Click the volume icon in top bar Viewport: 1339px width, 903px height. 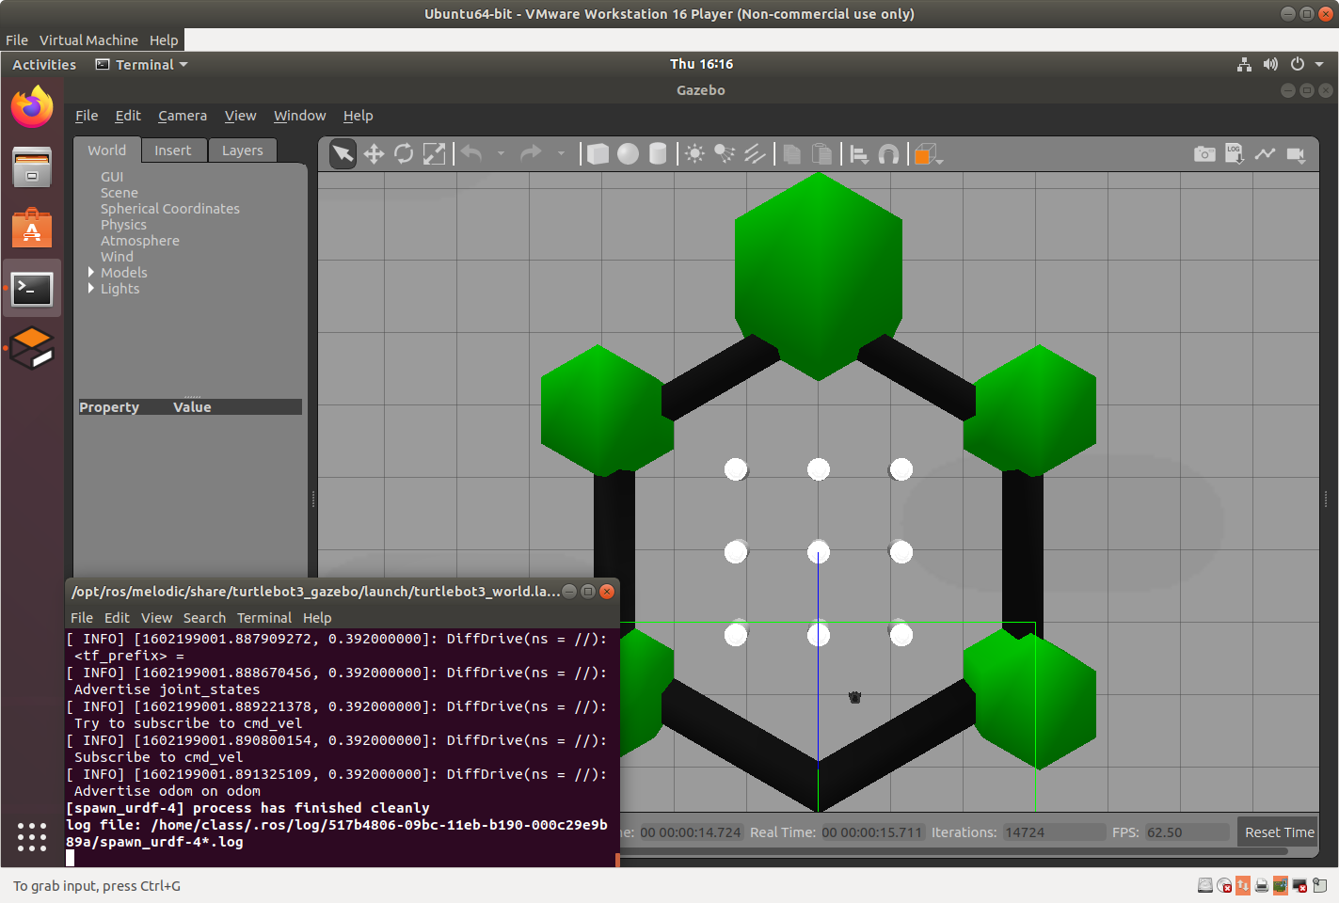pyautogui.click(x=1270, y=64)
